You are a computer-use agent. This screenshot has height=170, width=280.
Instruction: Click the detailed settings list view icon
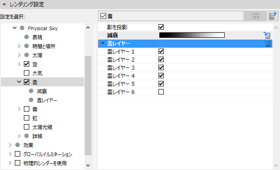(256, 16)
